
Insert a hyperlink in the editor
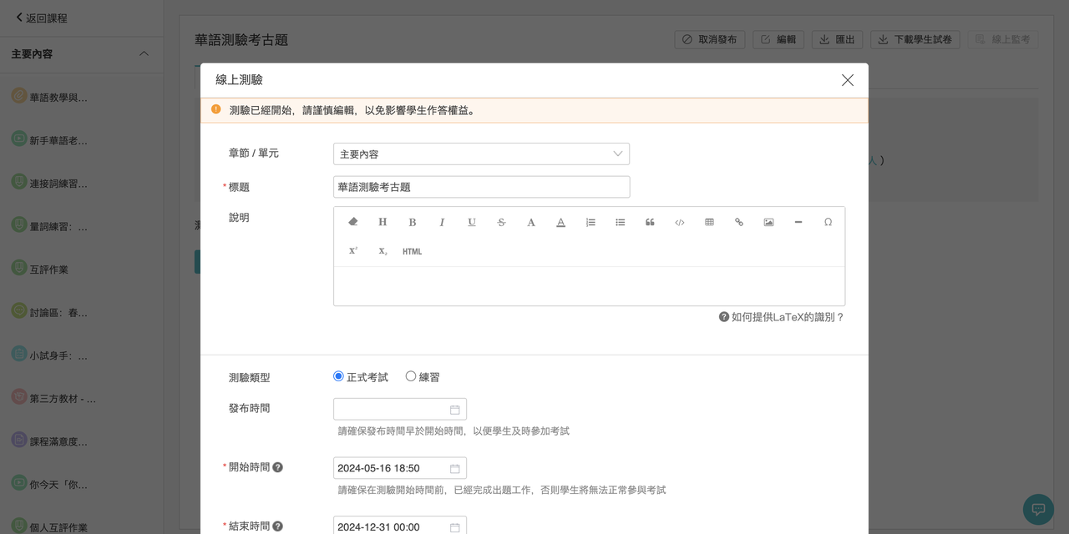pyautogui.click(x=739, y=222)
